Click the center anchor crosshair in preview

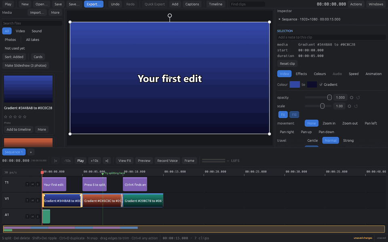tap(170, 78)
